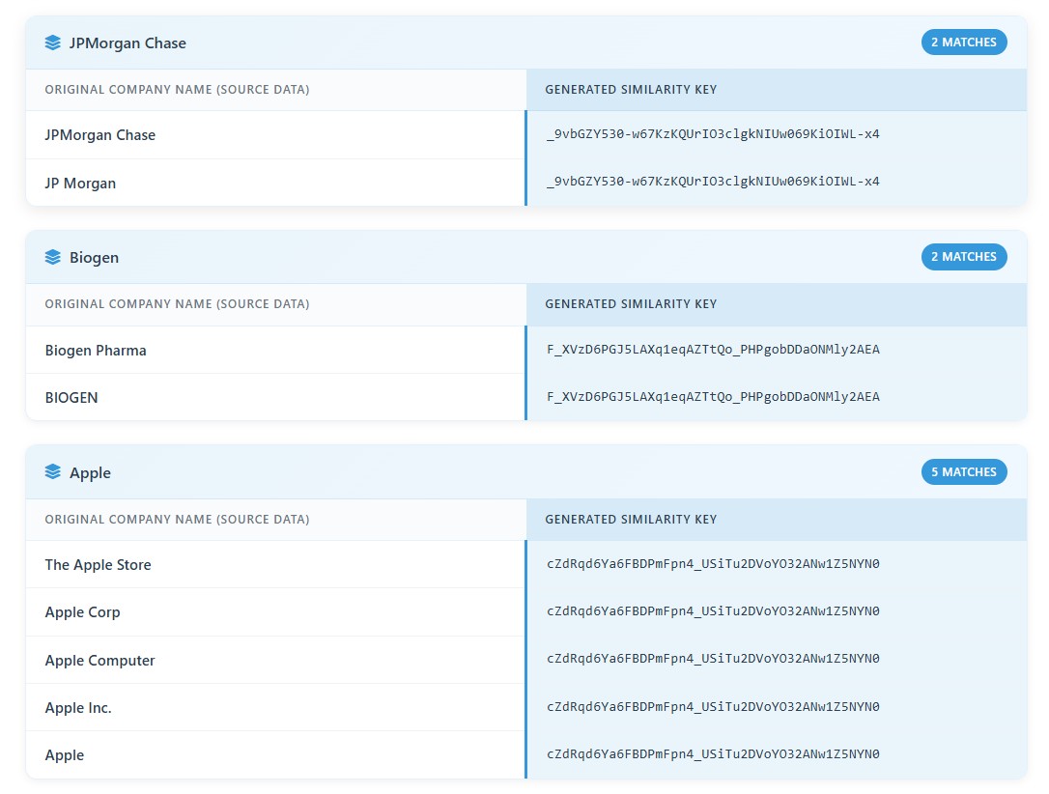Click the similarity key in Apple Corp row

(713, 611)
